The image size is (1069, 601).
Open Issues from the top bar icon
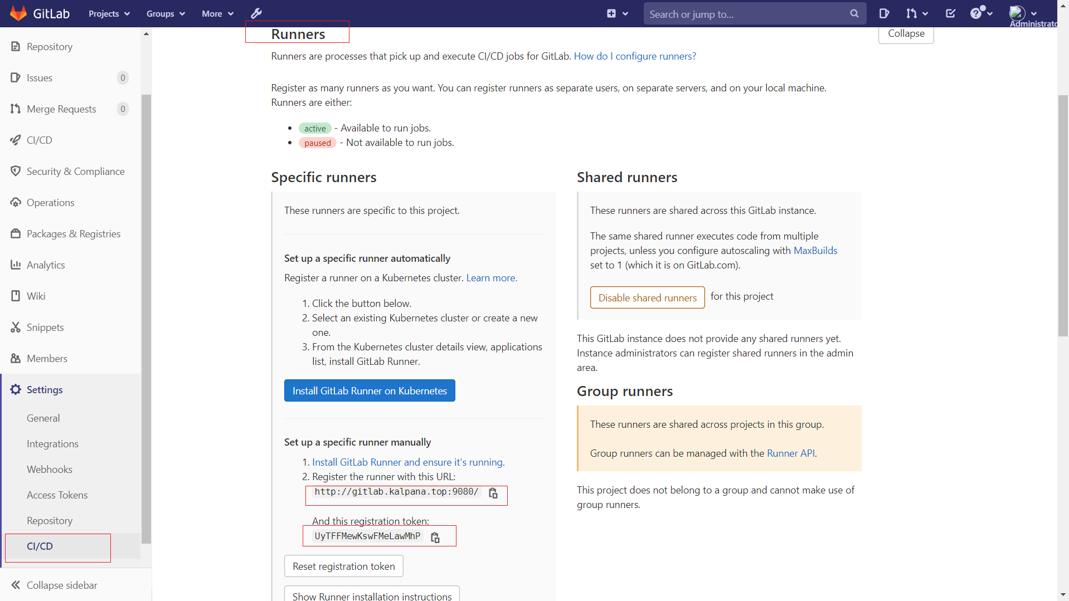[885, 13]
